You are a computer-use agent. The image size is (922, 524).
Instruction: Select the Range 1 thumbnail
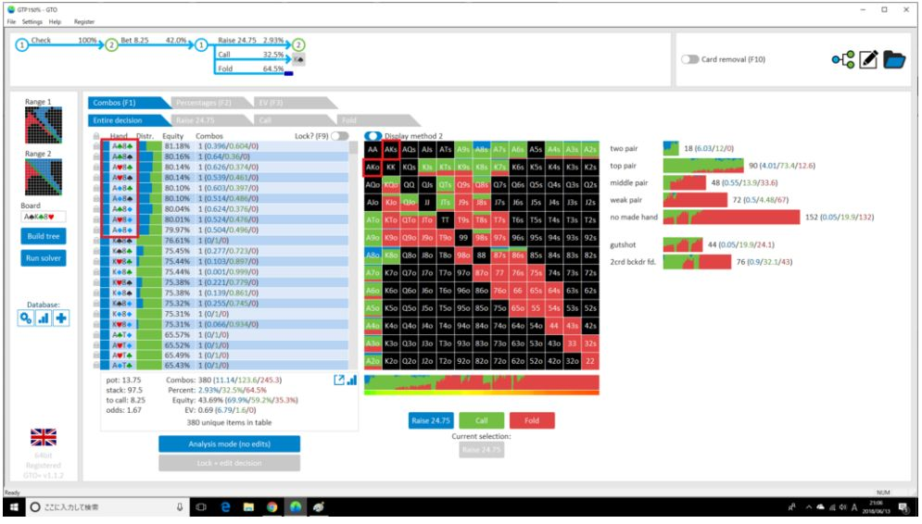43,125
